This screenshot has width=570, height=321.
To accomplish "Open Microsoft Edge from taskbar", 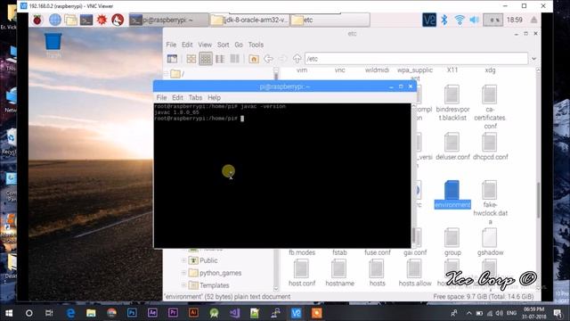I will click(x=70, y=313).
